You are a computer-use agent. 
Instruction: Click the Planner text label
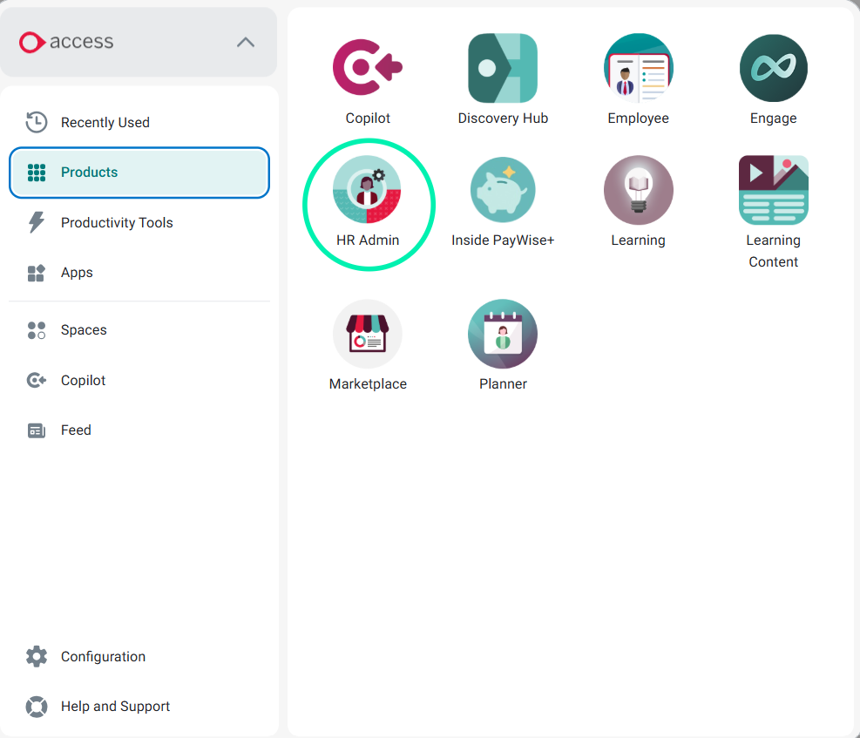pyautogui.click(x=503, y=383)
